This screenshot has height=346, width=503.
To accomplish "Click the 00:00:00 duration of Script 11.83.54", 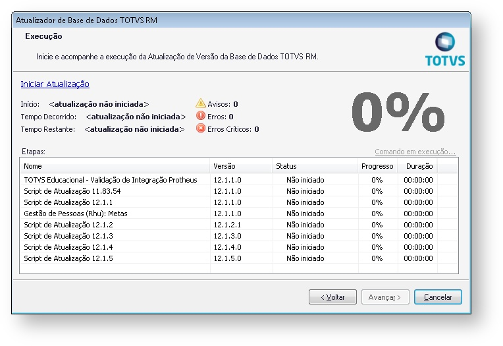I will tap(418, 191).
